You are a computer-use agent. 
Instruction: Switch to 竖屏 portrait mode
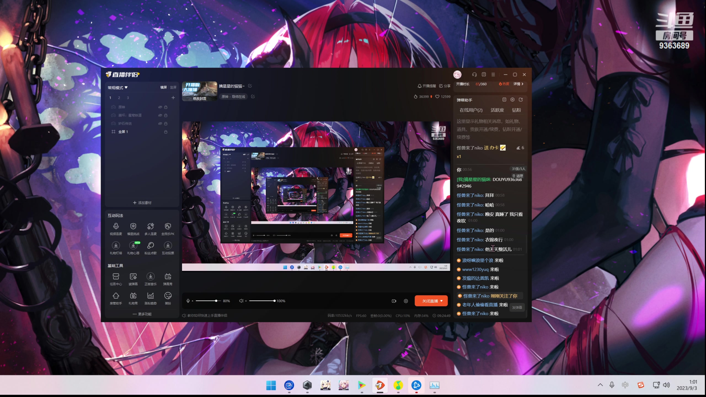(173, 87)
